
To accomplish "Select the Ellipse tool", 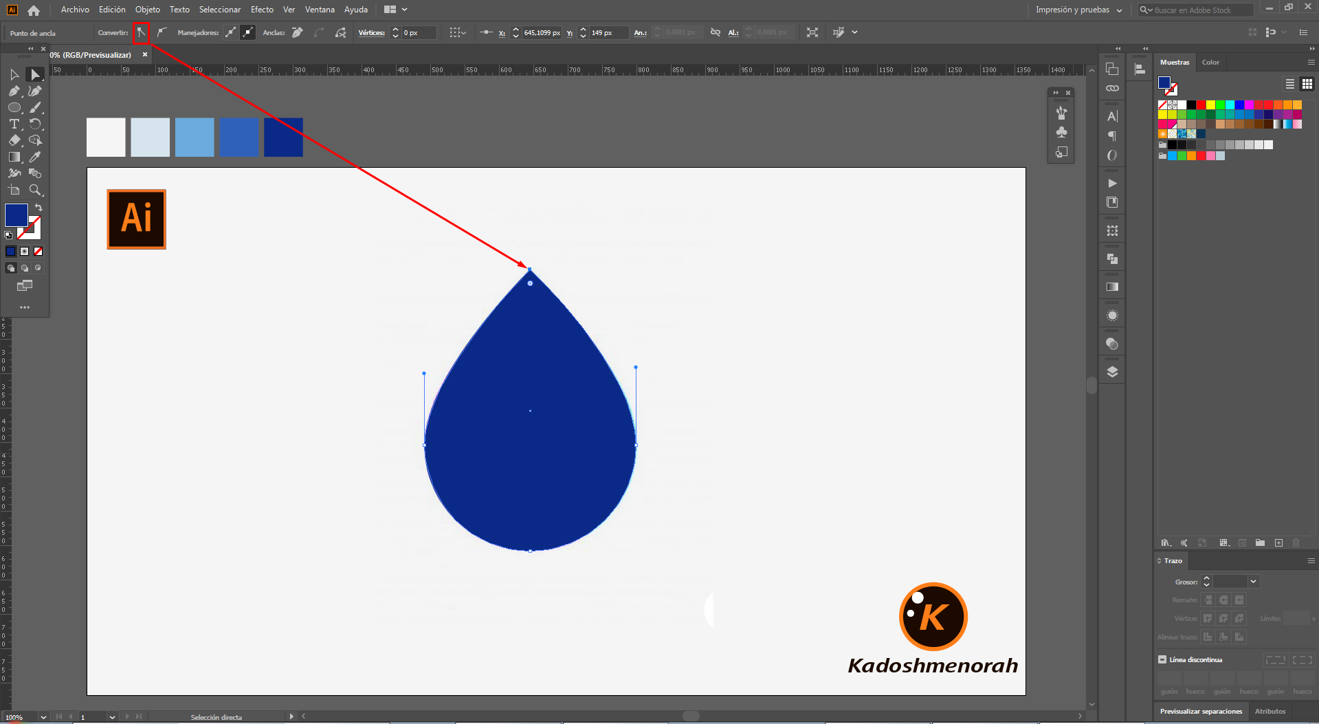I will pos(14,107).
